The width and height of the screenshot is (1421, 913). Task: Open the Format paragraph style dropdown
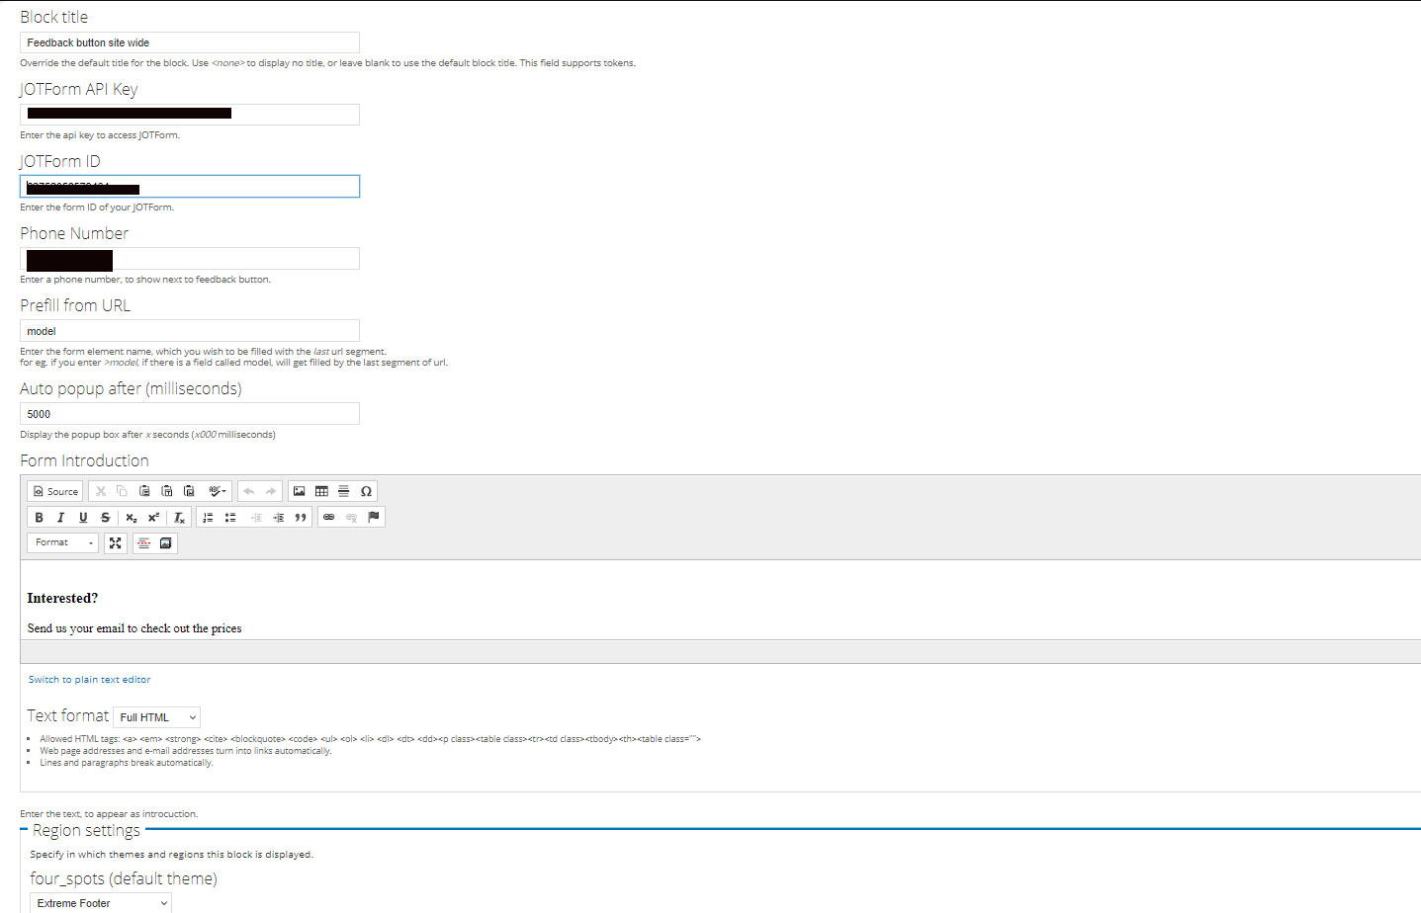pyautogui.click(x=62, y=542)
